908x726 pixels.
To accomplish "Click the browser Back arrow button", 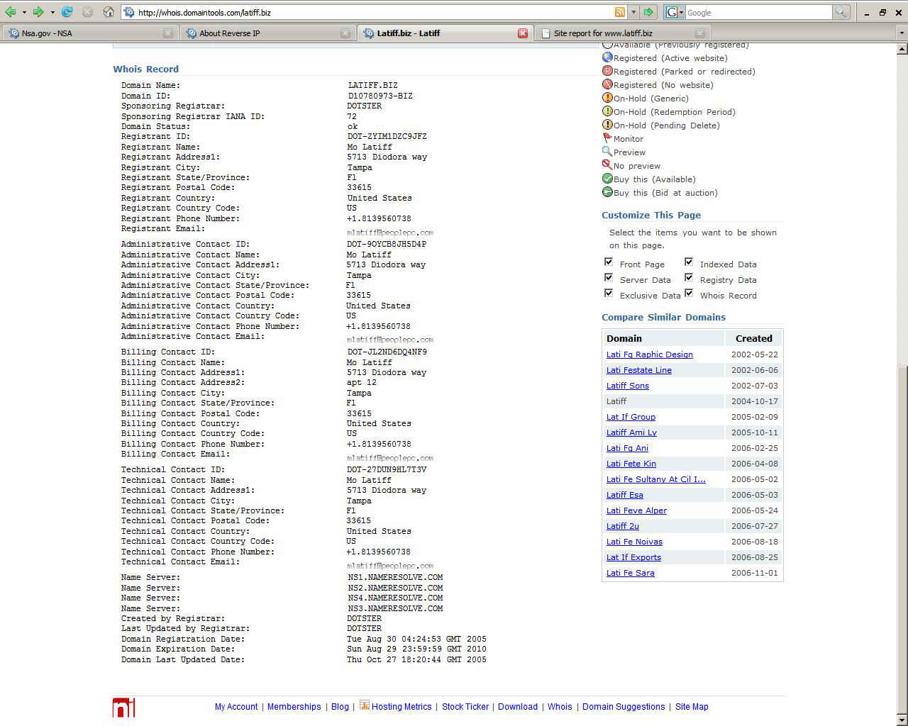I will [x=11, y=12].
